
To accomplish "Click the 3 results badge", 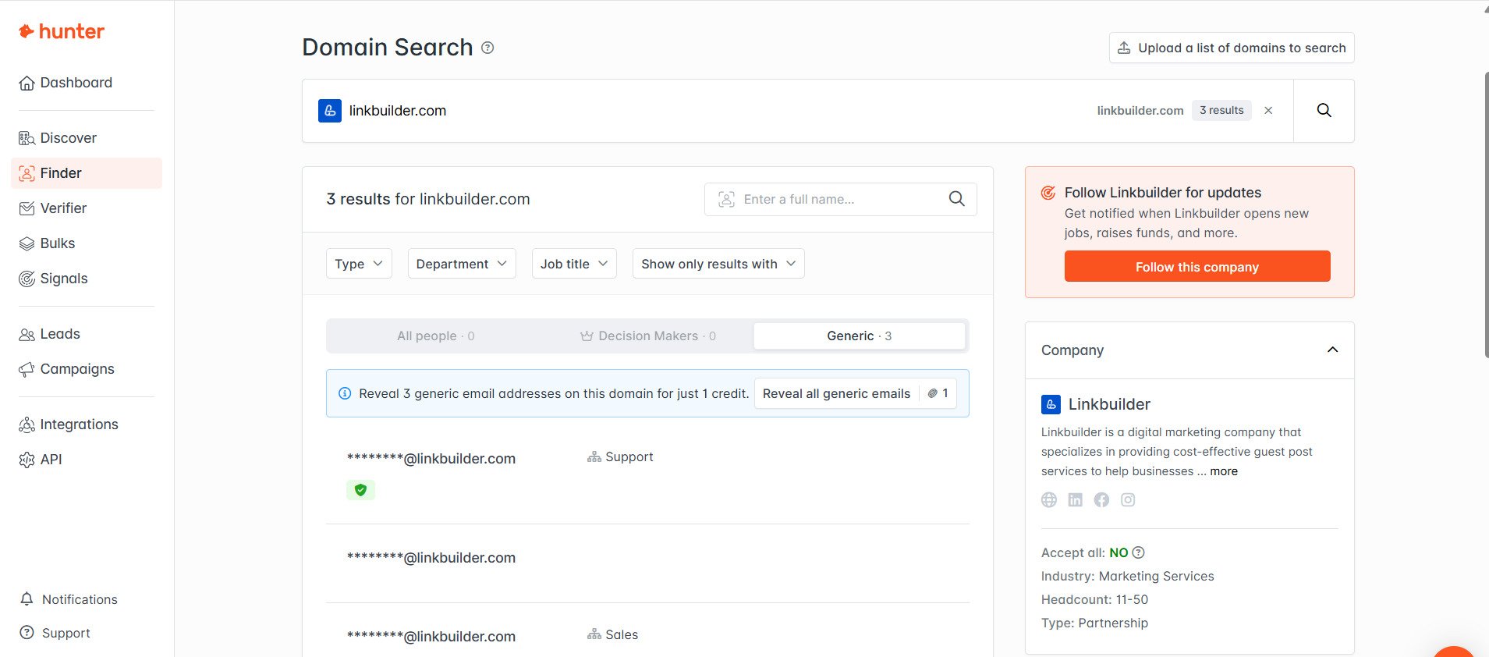I will coord(1221,110).
